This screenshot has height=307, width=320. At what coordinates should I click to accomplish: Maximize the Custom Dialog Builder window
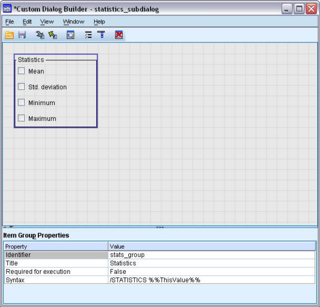coord(299,9)
